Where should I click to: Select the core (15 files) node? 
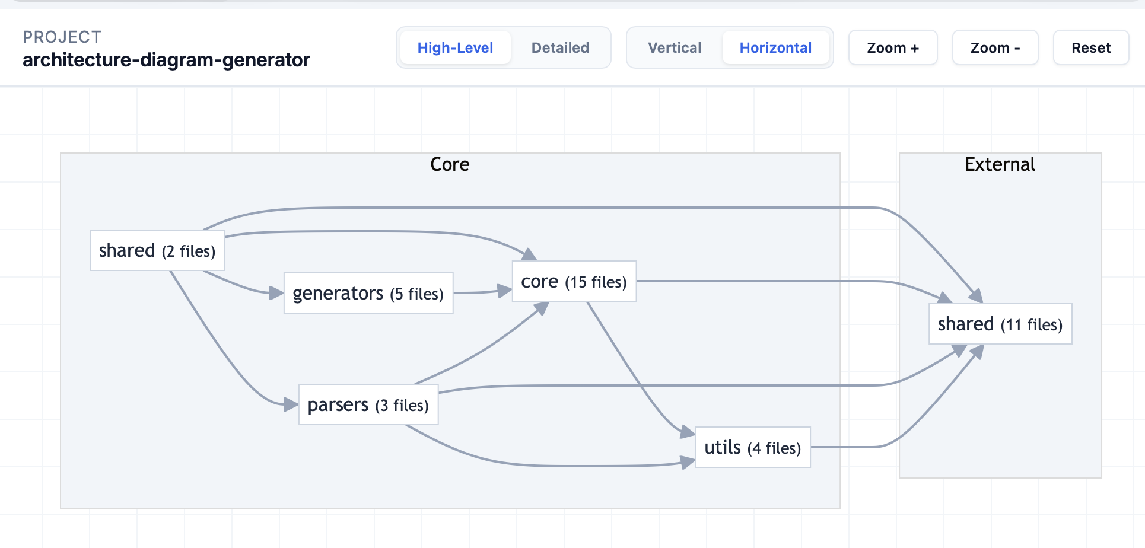tap(574, 281)
